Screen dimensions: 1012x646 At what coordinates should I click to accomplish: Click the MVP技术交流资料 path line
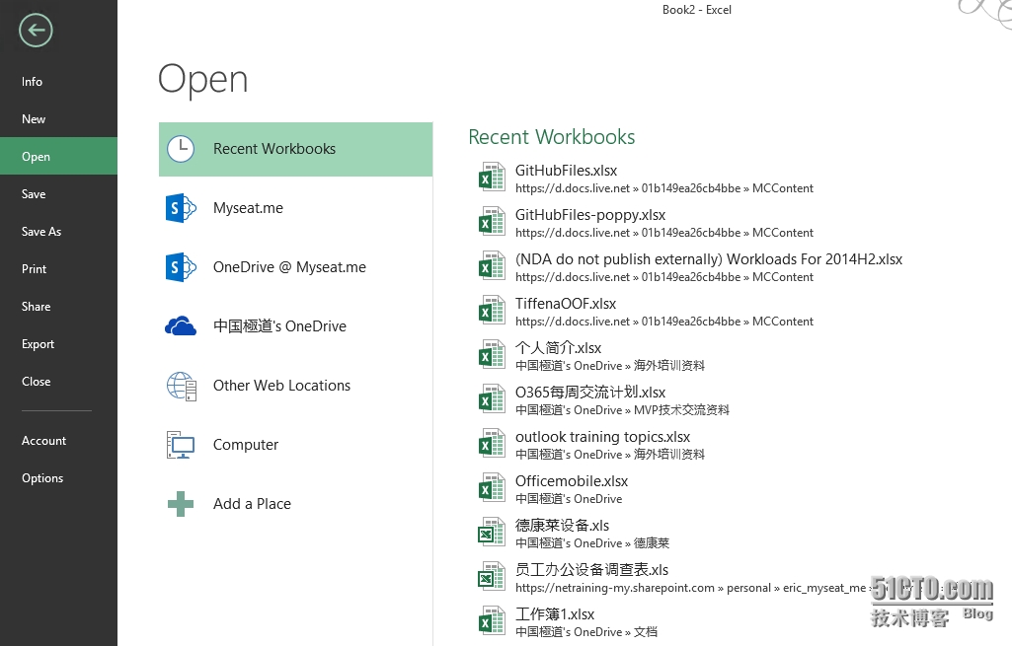click(x=622, y=410)
